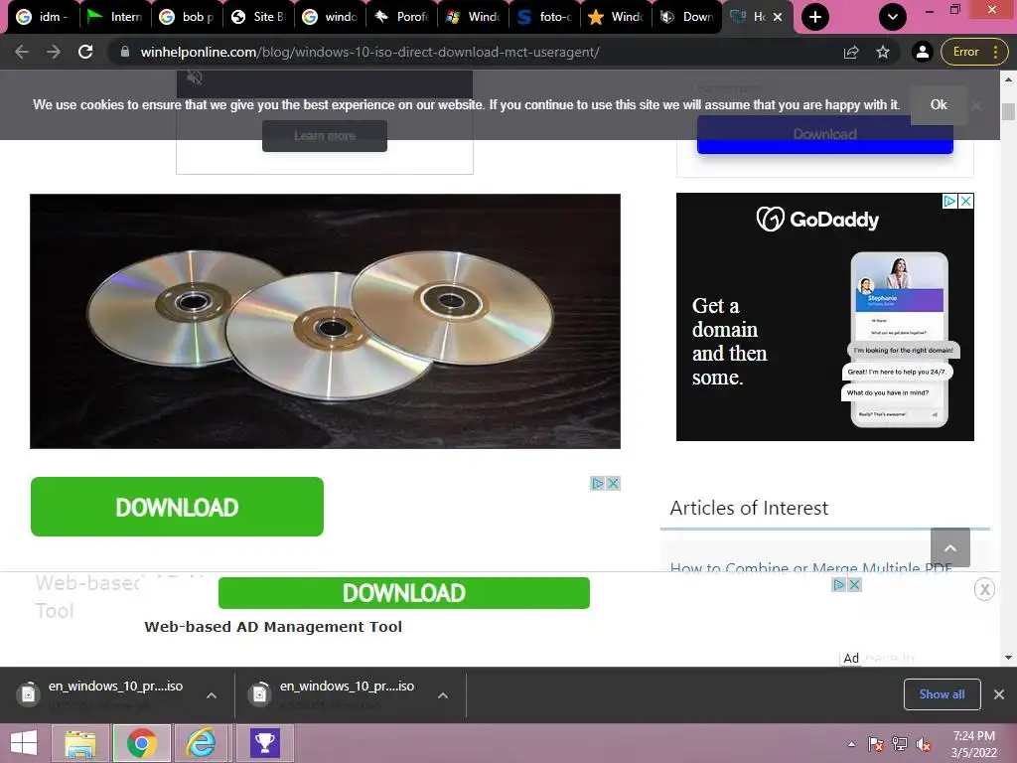Close the downloads bar

point(999,694)
